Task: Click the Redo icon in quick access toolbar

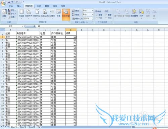Action: [x=17, y=2]
